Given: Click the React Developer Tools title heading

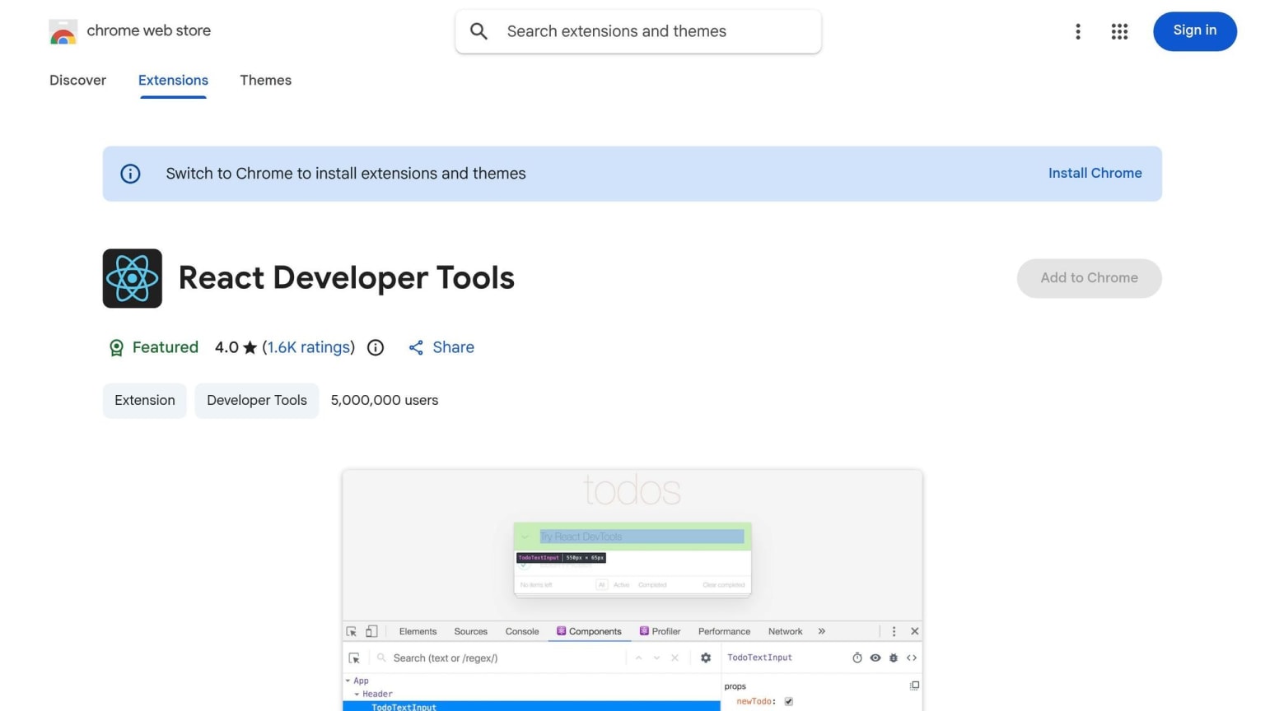Looking at the screenshot, I should click(x=347, y=278).
